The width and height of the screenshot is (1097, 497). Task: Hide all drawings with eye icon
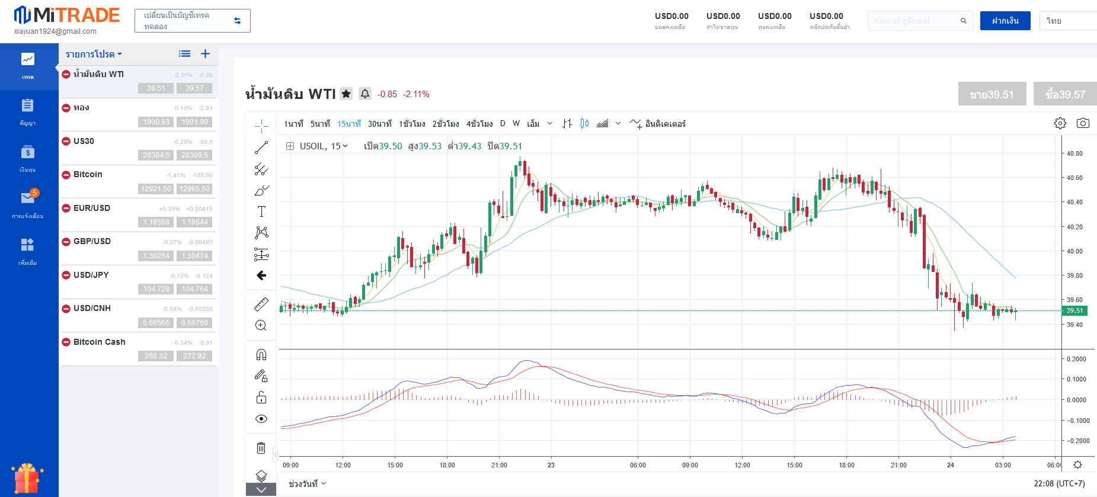pyautogui.click(x=261, y=419)
